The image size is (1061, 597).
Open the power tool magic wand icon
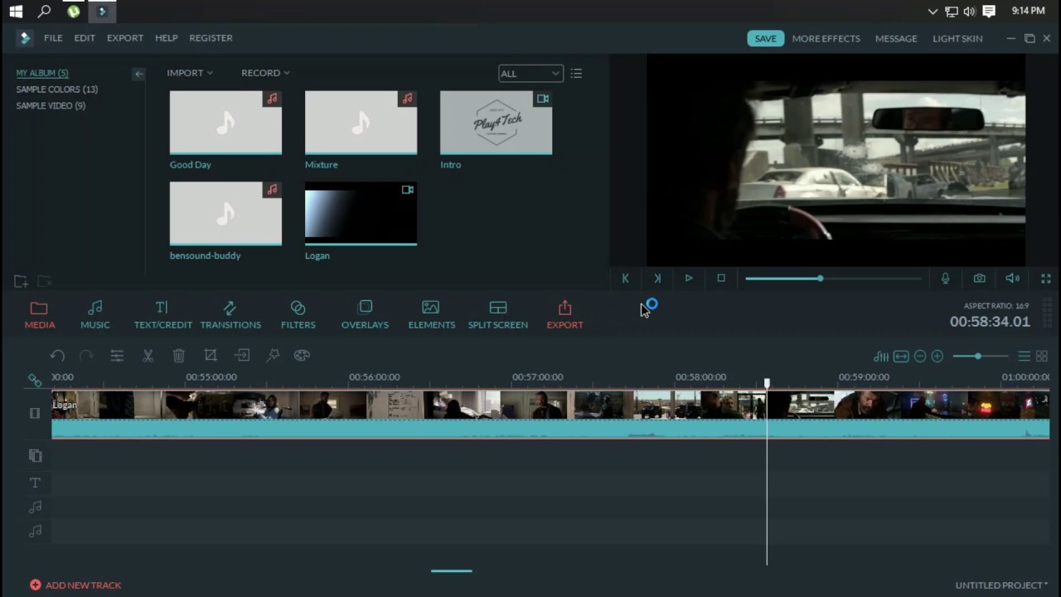(273, 356)
